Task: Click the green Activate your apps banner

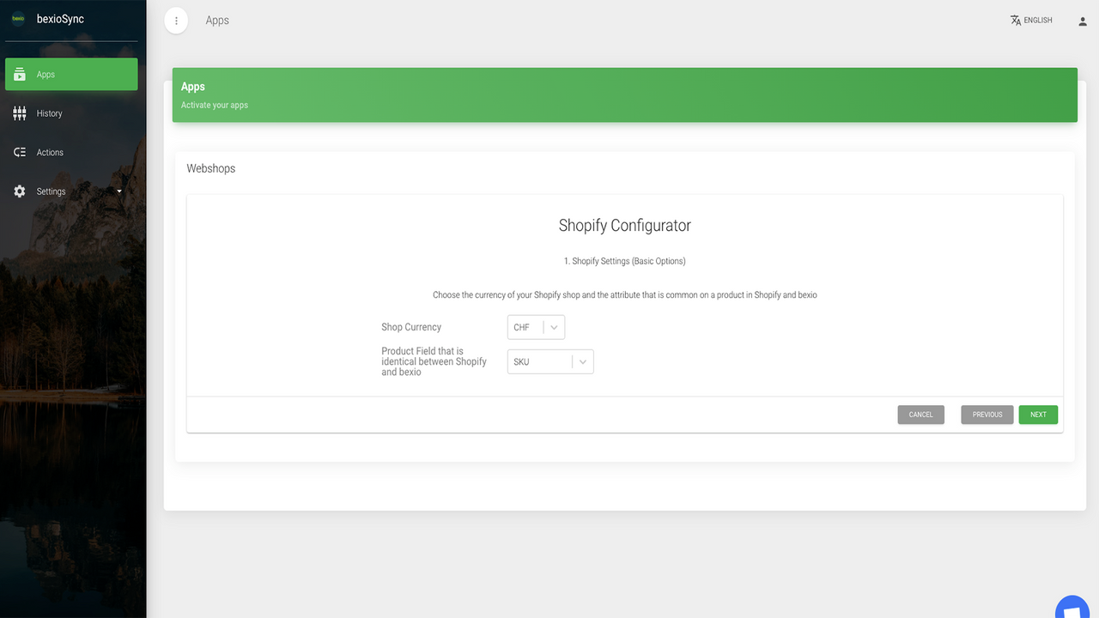Action: tap(624, 94)
